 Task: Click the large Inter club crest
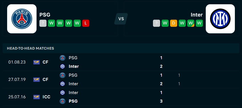pos(220,19)
